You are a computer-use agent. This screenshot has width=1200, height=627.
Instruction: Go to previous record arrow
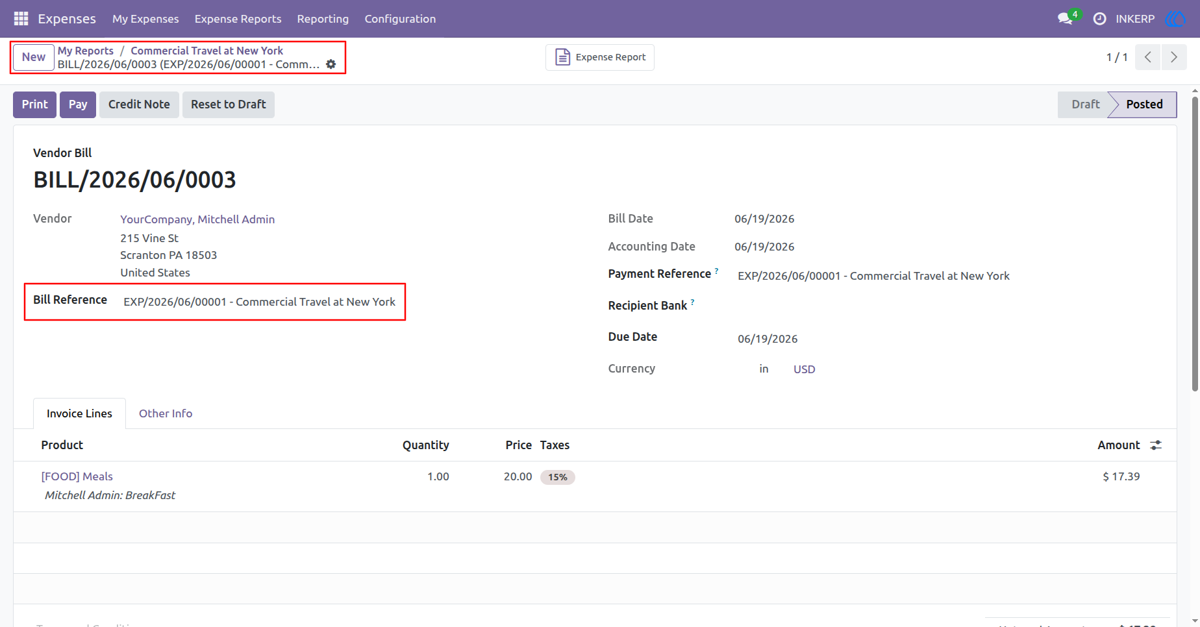[1148, 57]
